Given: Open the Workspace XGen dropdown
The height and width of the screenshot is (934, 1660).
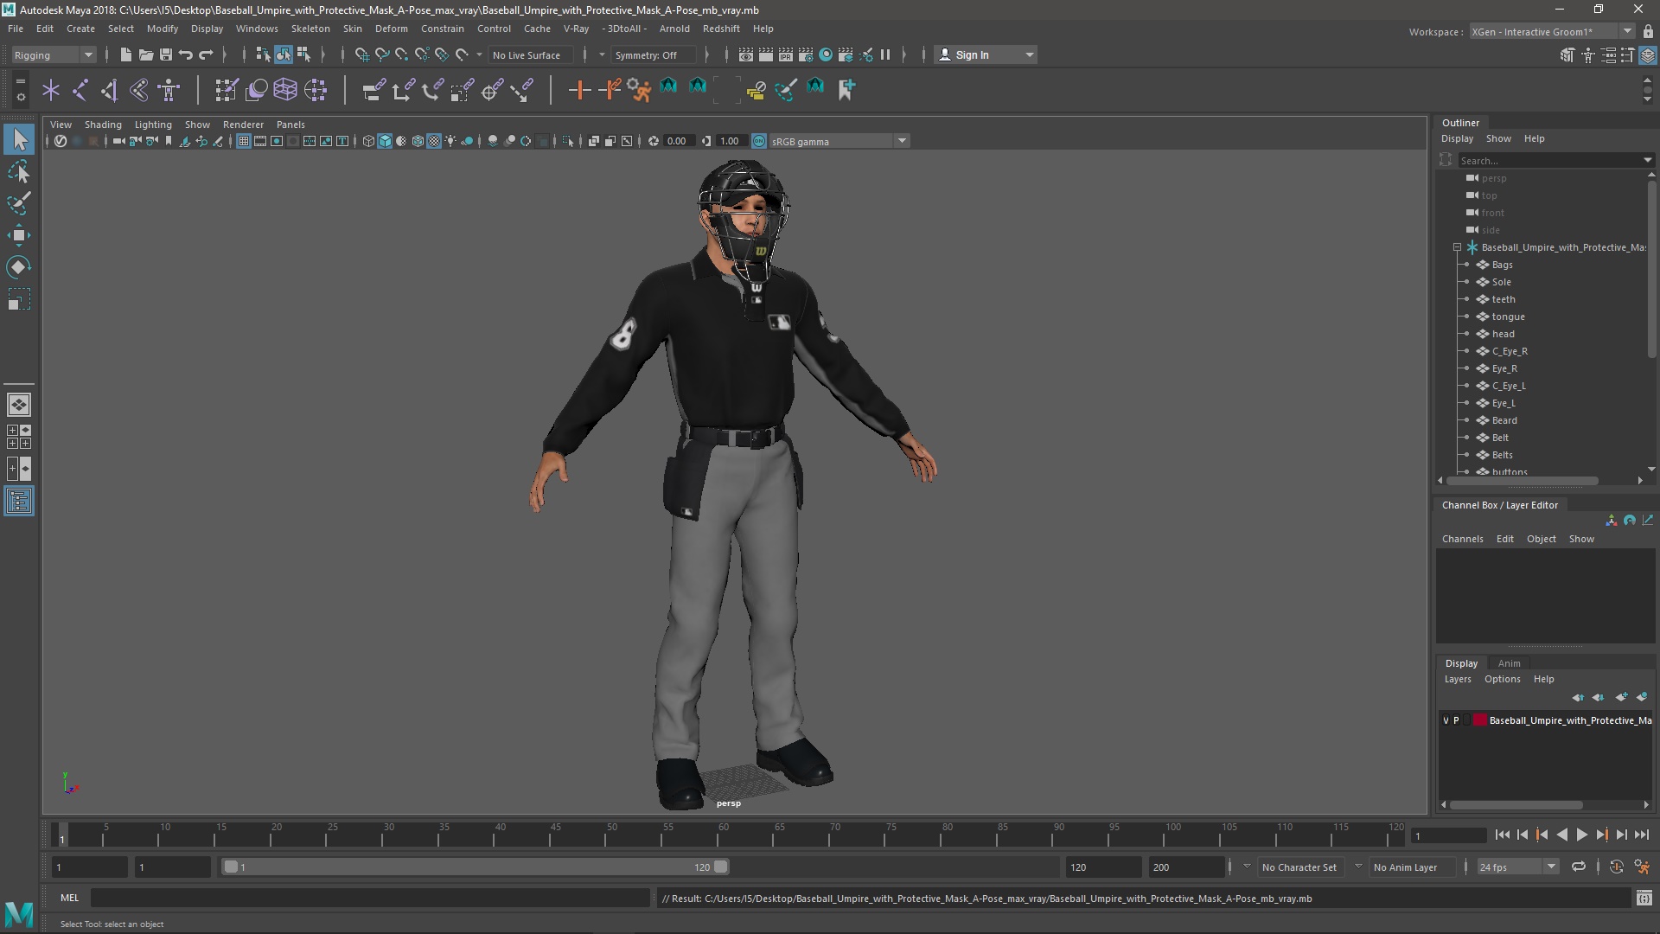Looking at the screenshot, I should [1552, 32].
